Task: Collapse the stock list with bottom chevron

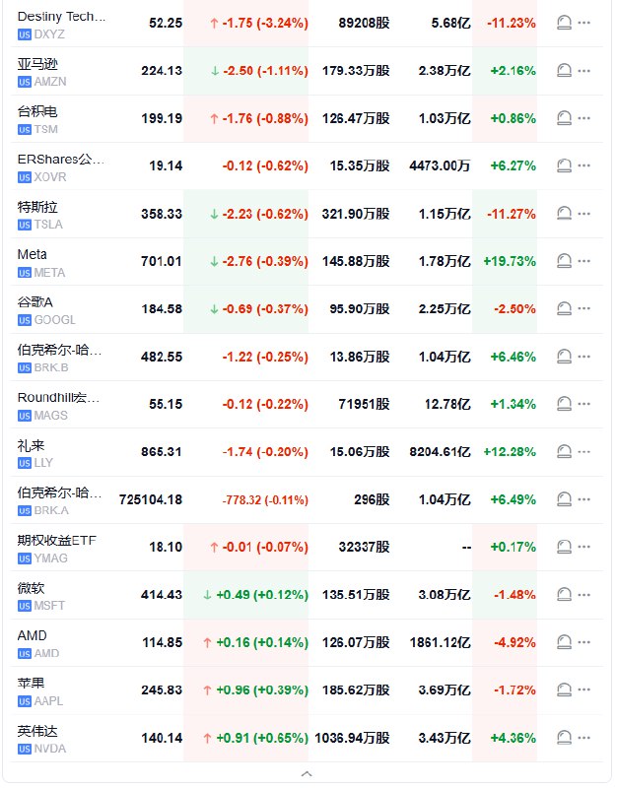Action: [x=307, y=774]
